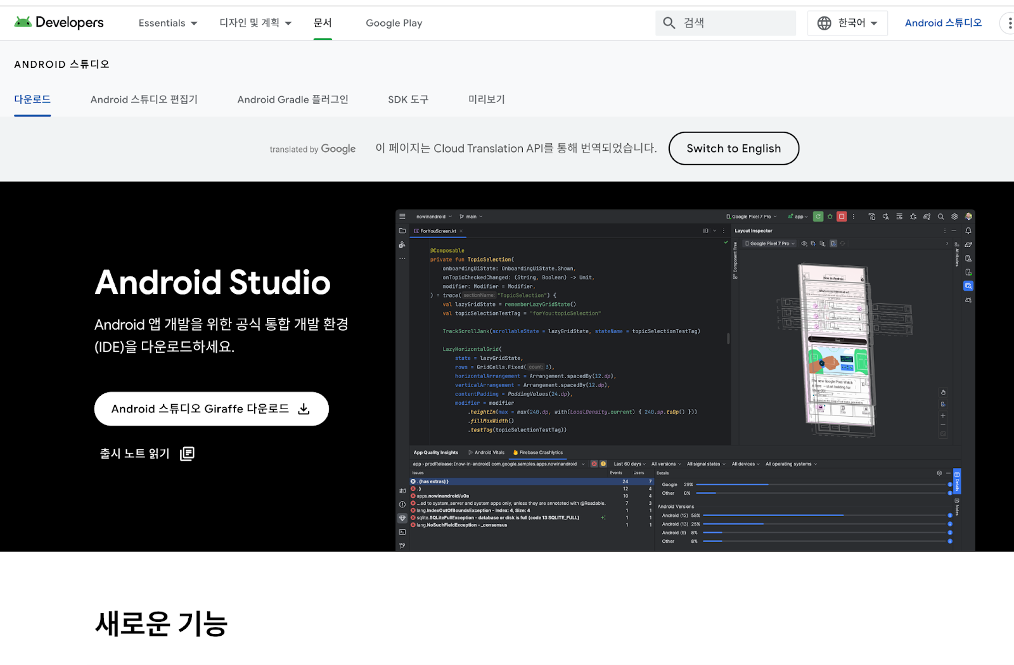Click App Quality Insights gem icon in IDE left sidebar
The width and height of the screenshot is (1014, 665).
[402, 518]
